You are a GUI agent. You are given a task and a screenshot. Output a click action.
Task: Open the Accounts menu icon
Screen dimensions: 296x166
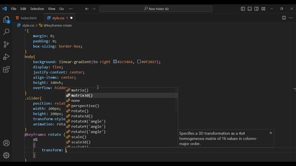coord(6,143)
